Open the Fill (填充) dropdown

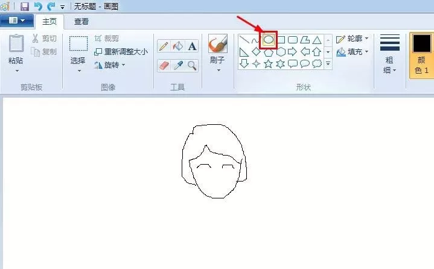coord(353,52)
